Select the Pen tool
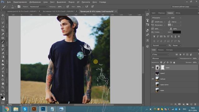 3,68
